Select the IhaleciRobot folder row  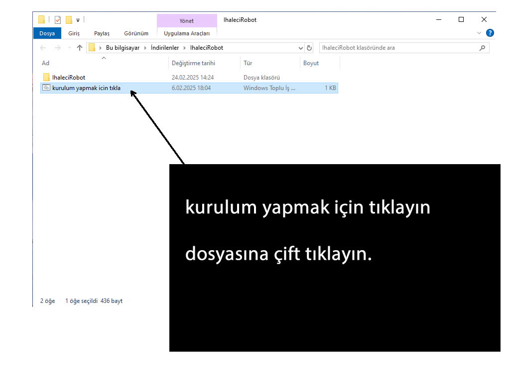(189, 77)
